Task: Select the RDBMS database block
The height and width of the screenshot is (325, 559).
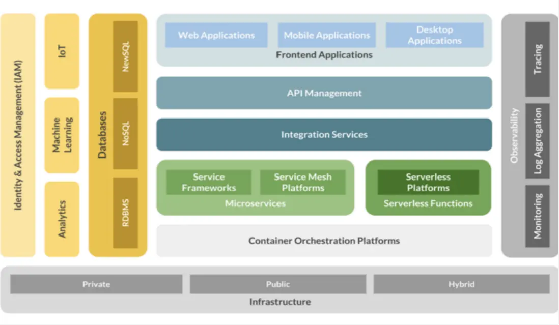Action: click(125, 213)
